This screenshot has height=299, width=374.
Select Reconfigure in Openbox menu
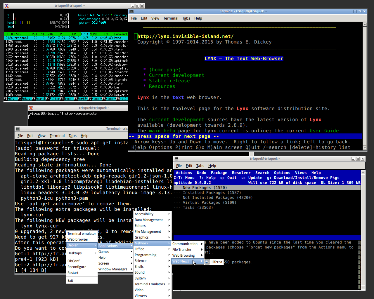[82, 267]
